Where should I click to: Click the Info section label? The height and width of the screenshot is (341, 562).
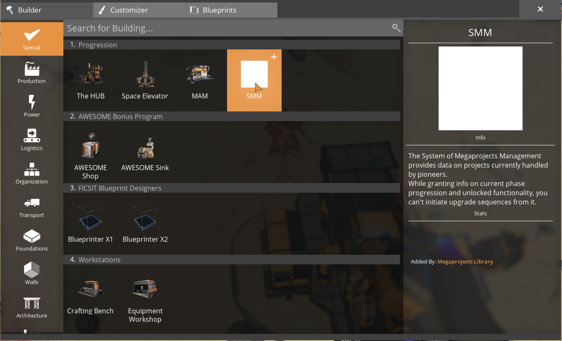pyautogui.click(x=481, y=137)
